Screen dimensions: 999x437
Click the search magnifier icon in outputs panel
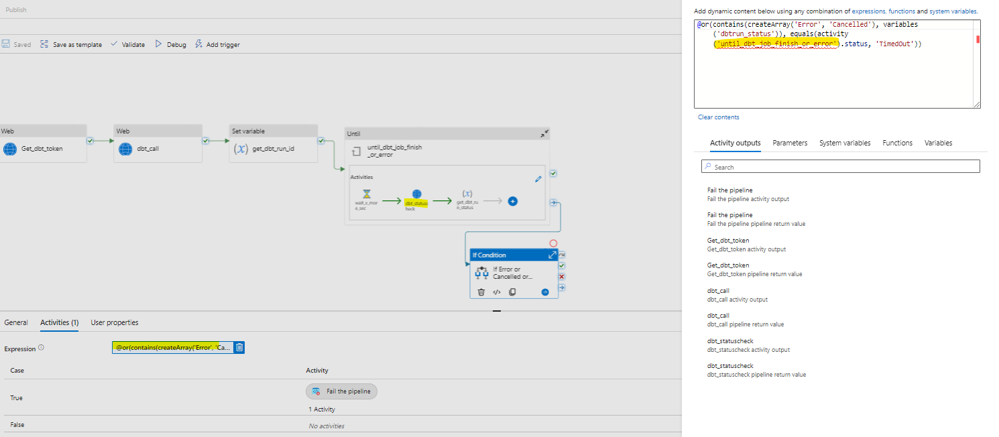pos(709,167)
